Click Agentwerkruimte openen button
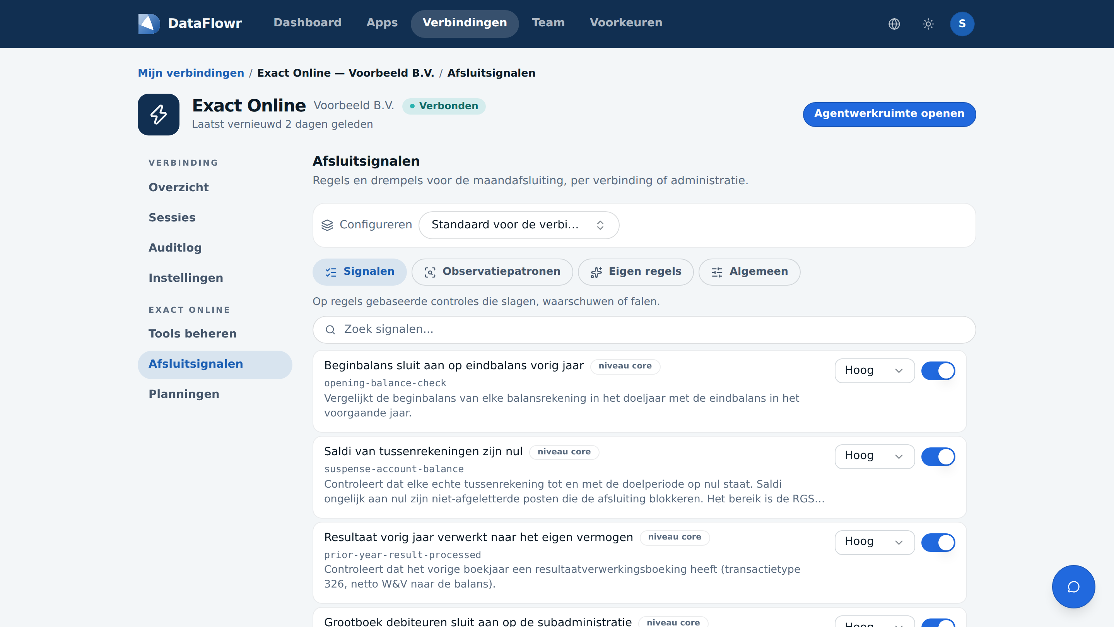This screenshot has width=1114, height=627. pyautogui.click(x=889, y=114)
